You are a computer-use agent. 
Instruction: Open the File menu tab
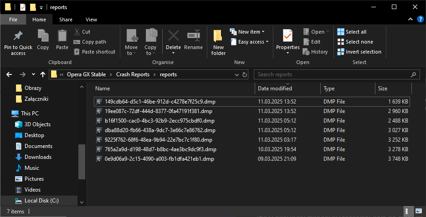[13, 20]
